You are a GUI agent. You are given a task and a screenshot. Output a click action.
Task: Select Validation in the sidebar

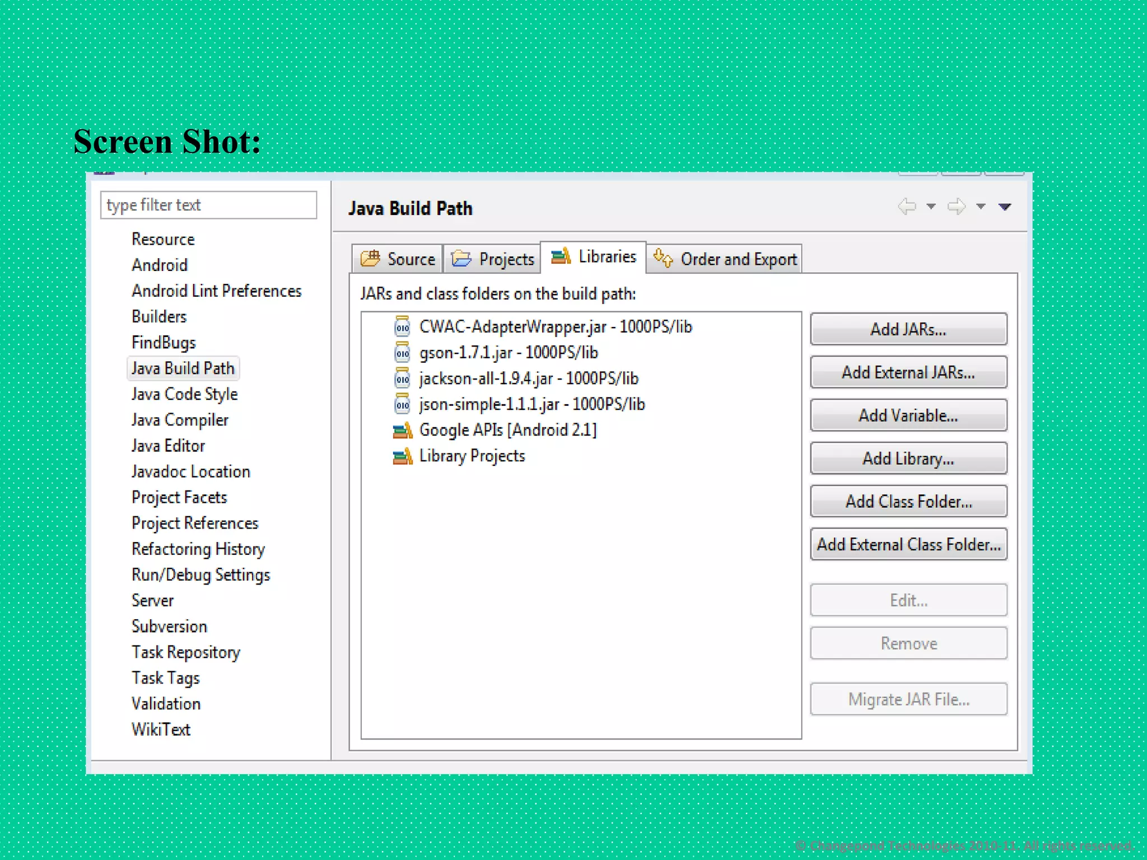[x=166, y=704]
